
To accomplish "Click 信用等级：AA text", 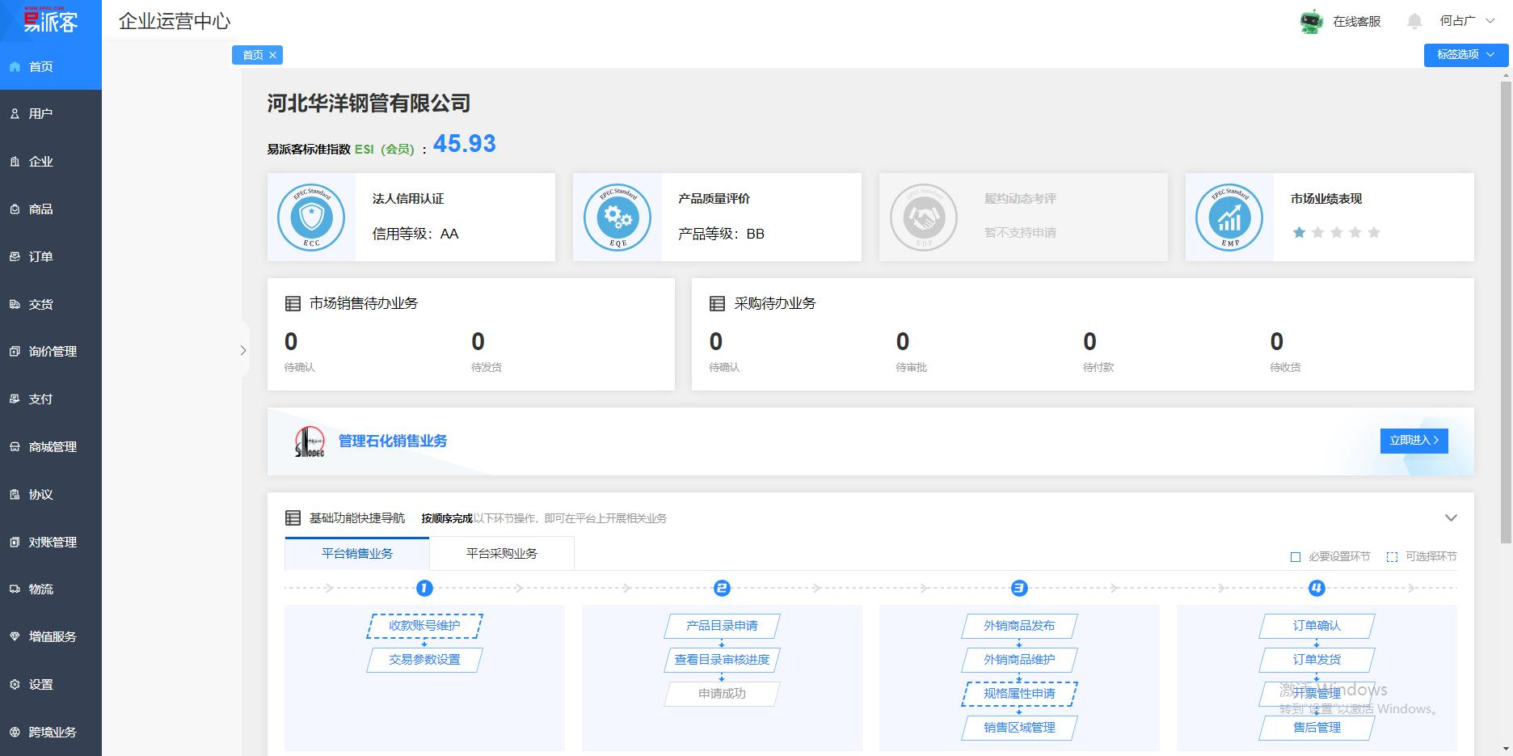I will pos(415,234).
